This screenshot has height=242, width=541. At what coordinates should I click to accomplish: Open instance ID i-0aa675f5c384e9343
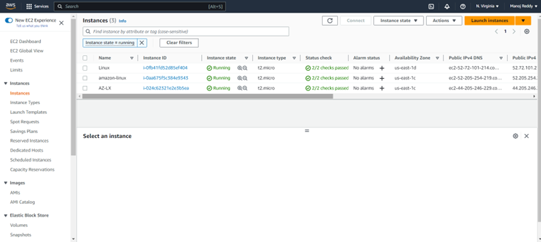pyautogui.click(x=166, y=78)
